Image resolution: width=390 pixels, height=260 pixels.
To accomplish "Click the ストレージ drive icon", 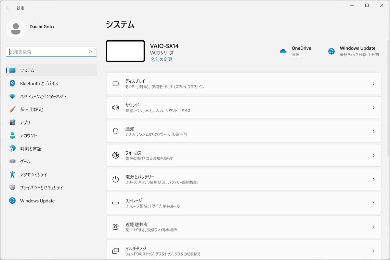I will pyautogui.click(x=115, y=203).
